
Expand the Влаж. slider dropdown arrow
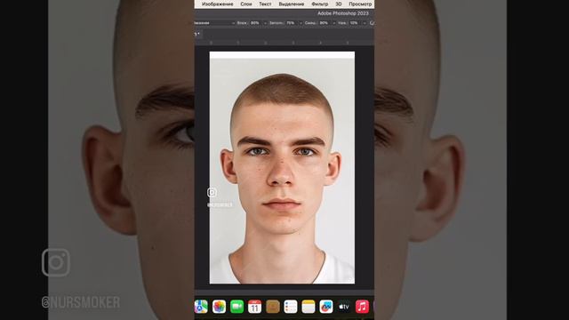pos(265,23)
